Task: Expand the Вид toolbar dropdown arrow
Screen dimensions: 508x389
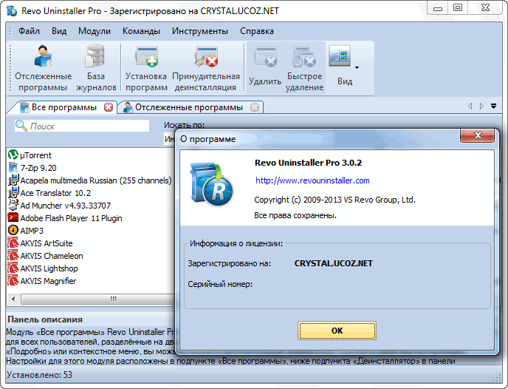Action: click(357, 67)
